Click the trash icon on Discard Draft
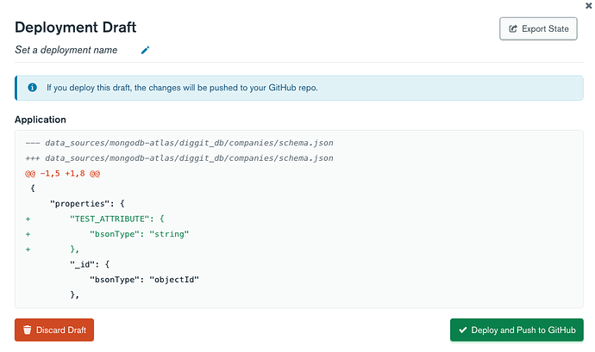The height and width of the screenshot is (352, 595). pyautogui.click(x=28, y=330)
